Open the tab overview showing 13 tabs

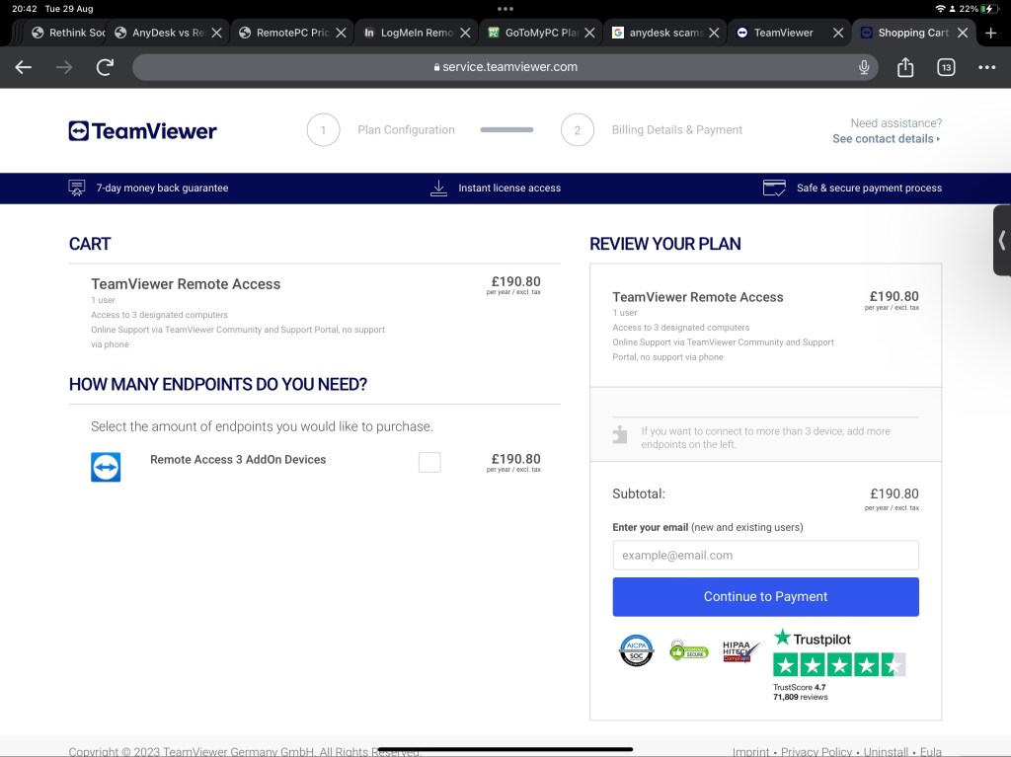click(946, 67)
